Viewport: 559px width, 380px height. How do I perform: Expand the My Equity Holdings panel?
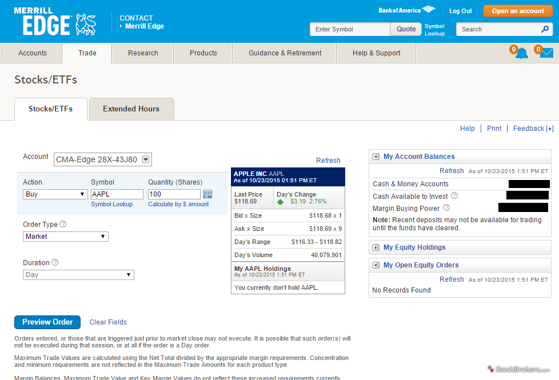(x=376, y=247)
